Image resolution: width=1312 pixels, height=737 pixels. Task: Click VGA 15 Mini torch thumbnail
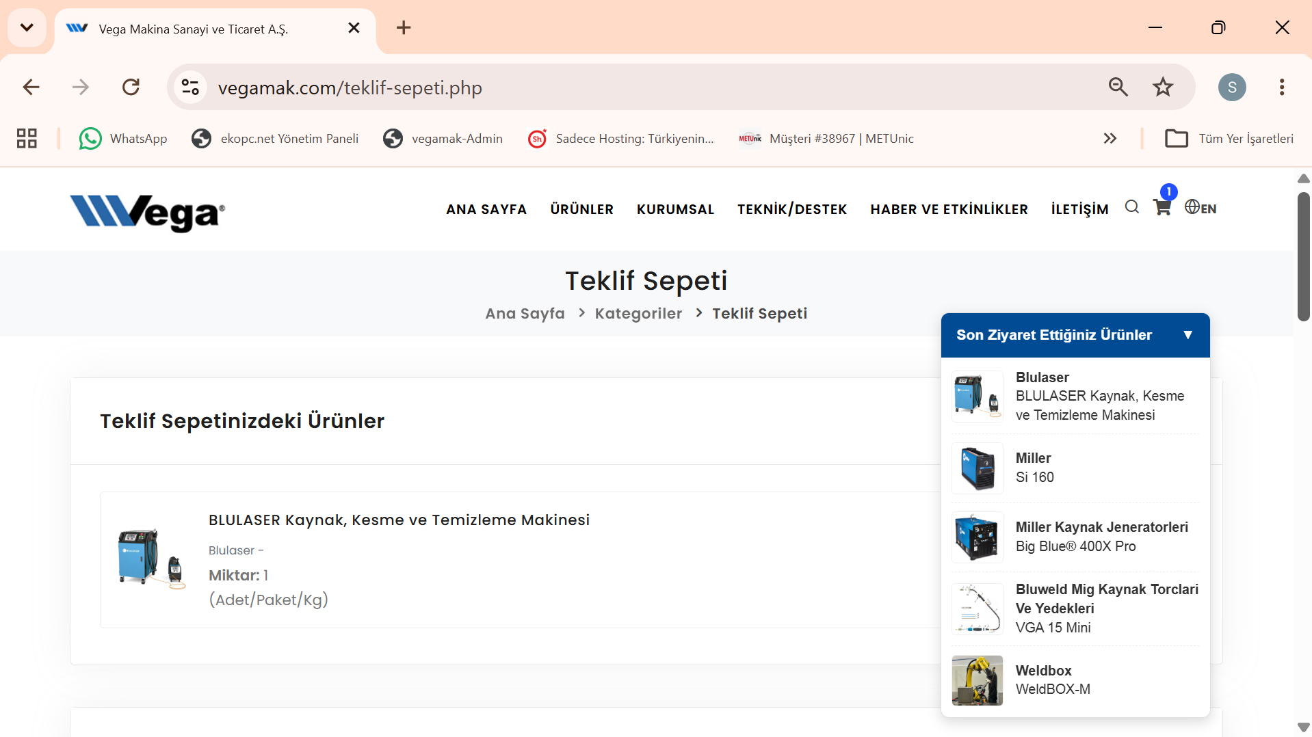[978, 608]
